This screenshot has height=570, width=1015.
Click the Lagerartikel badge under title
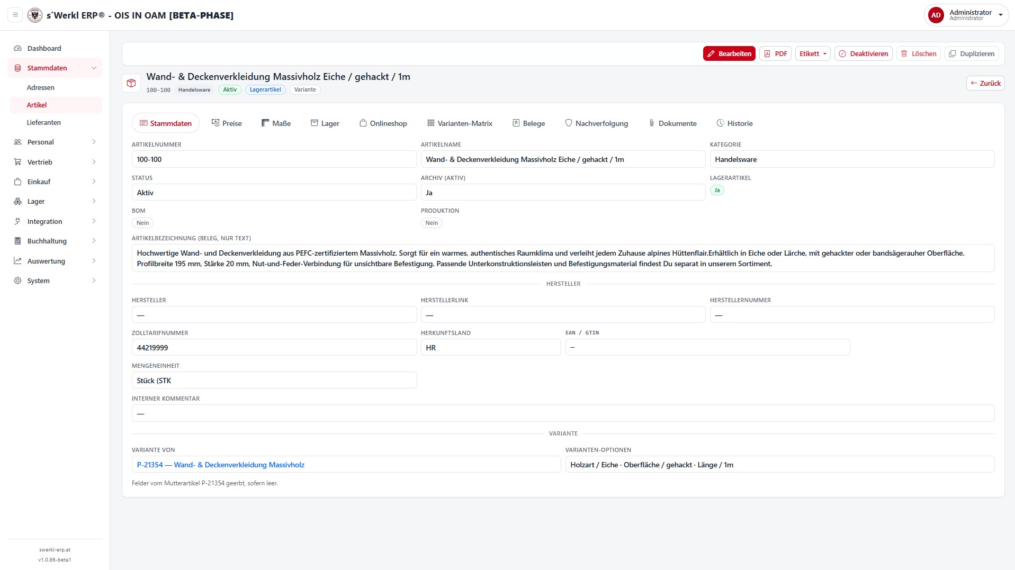click(x=265, y=89)
